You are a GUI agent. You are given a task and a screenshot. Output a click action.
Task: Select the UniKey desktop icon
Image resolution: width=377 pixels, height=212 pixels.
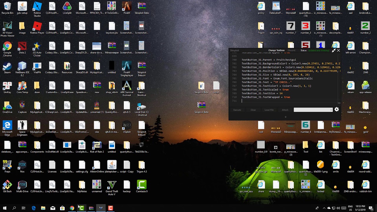(x=7, y=87)
